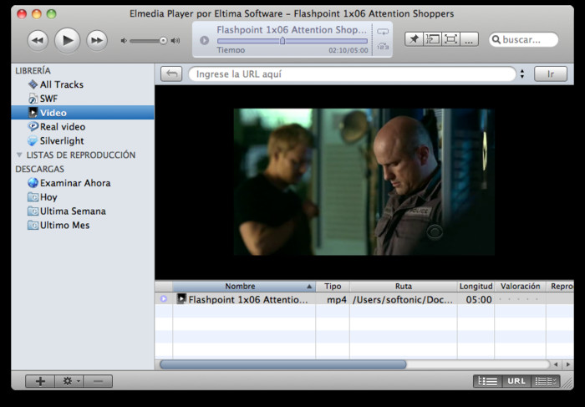Sort by the Nombre column header
The height and width of the screenshot is (407, 585).
coord(244,287)
